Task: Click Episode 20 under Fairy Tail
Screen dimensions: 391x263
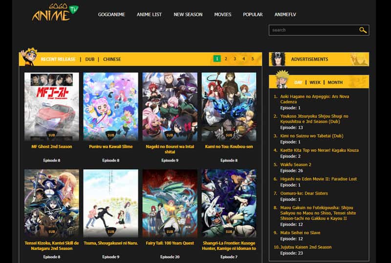Action: [x=170, y=257]
